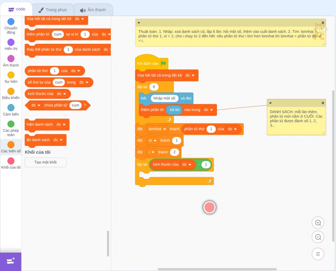The width and height of the screenshot is (336, 271).
Task: Zoom in on the workspace
Action: click(x=318, y=223)
